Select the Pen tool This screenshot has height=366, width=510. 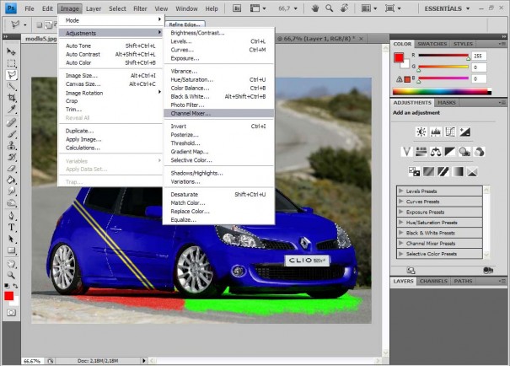click(x=12, y=216)
